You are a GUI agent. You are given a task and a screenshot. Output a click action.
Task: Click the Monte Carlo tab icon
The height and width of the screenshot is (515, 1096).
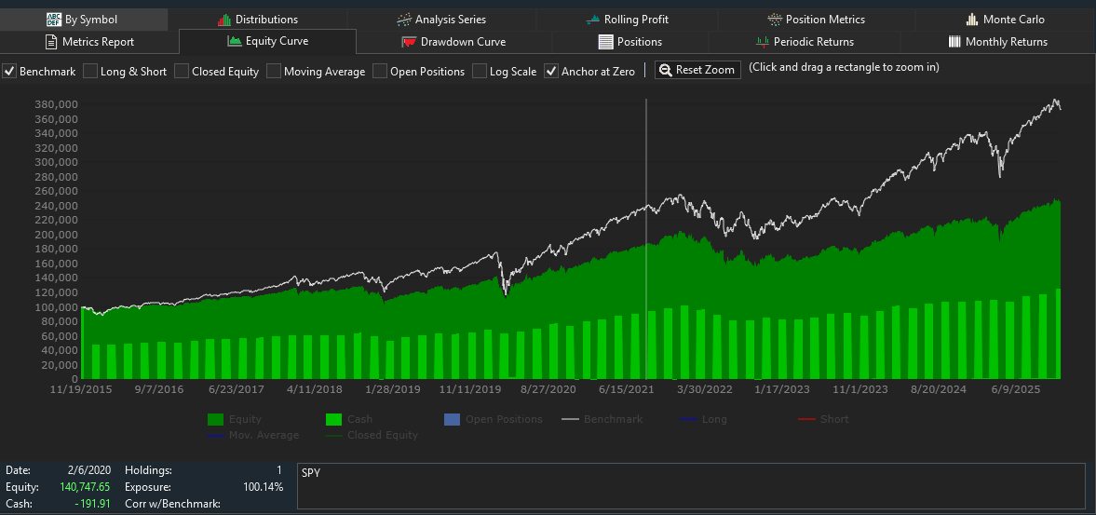[972, 20]
